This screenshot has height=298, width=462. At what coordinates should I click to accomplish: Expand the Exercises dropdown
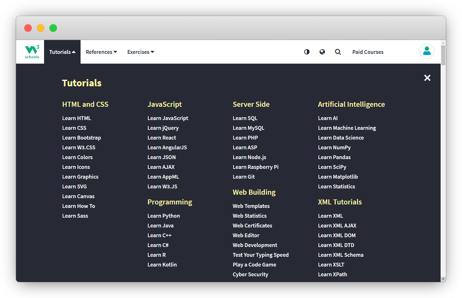pos(141,52)
